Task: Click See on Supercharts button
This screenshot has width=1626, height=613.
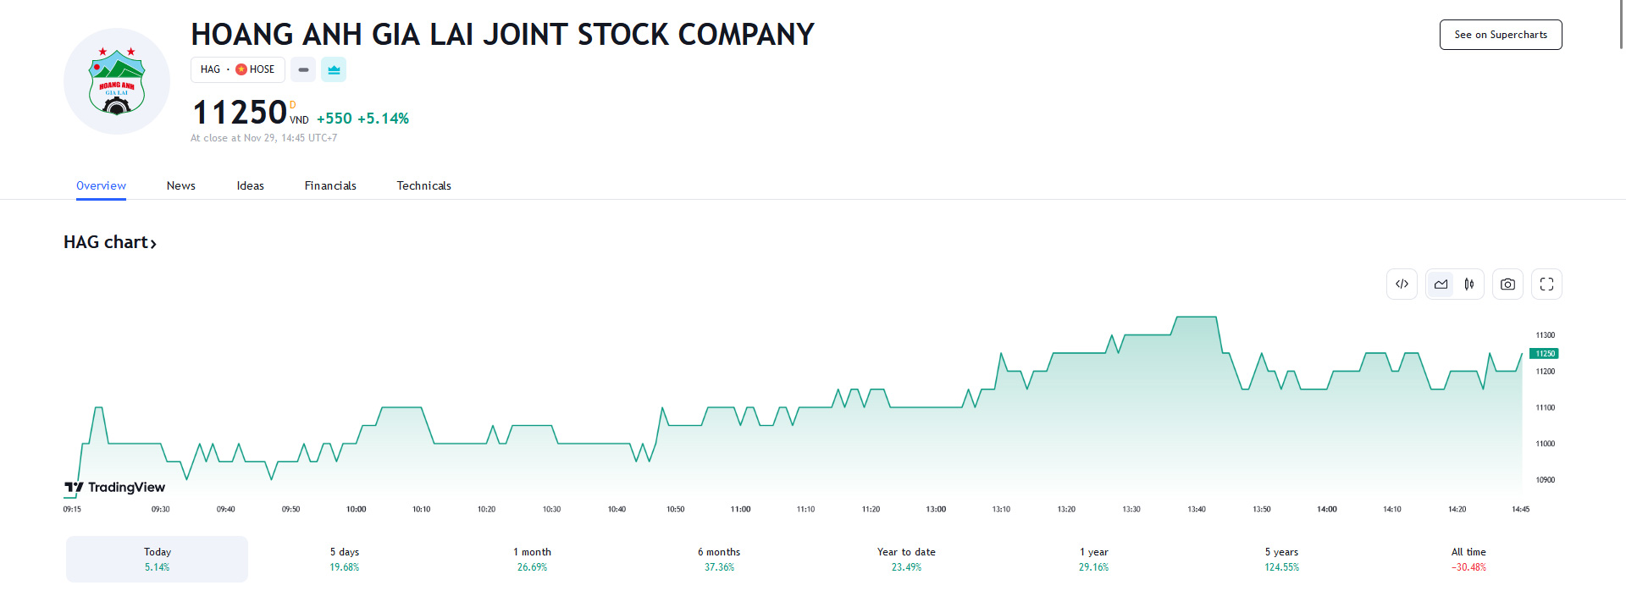Action: coord(1500,35)
